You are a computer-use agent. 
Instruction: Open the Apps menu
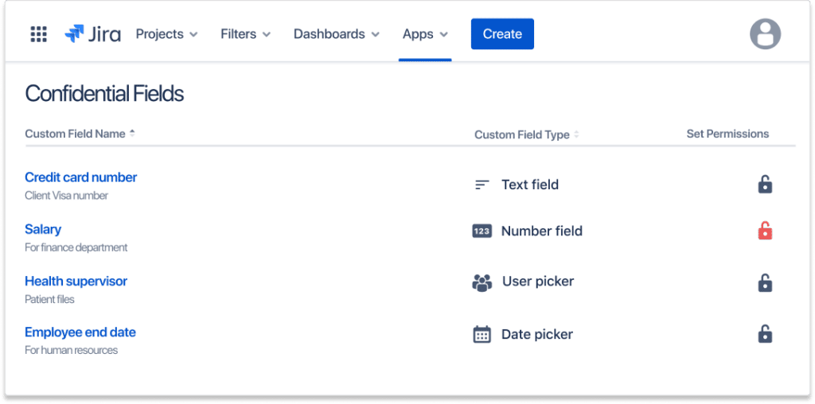click(x=425, y=34)
